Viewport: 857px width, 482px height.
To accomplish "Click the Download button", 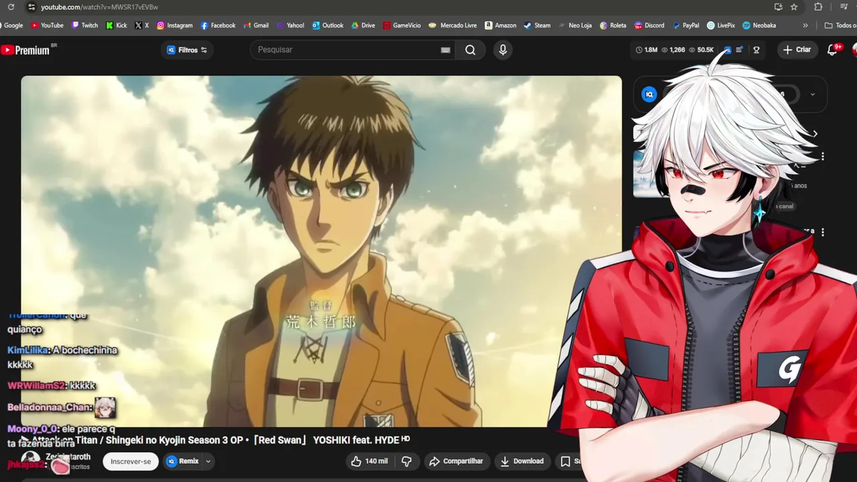I will (x=522, y=461).
